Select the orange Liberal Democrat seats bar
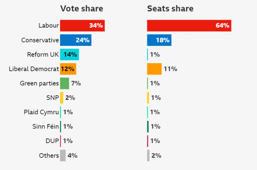Viewport: 257px width, 170px height. (154, 69)
